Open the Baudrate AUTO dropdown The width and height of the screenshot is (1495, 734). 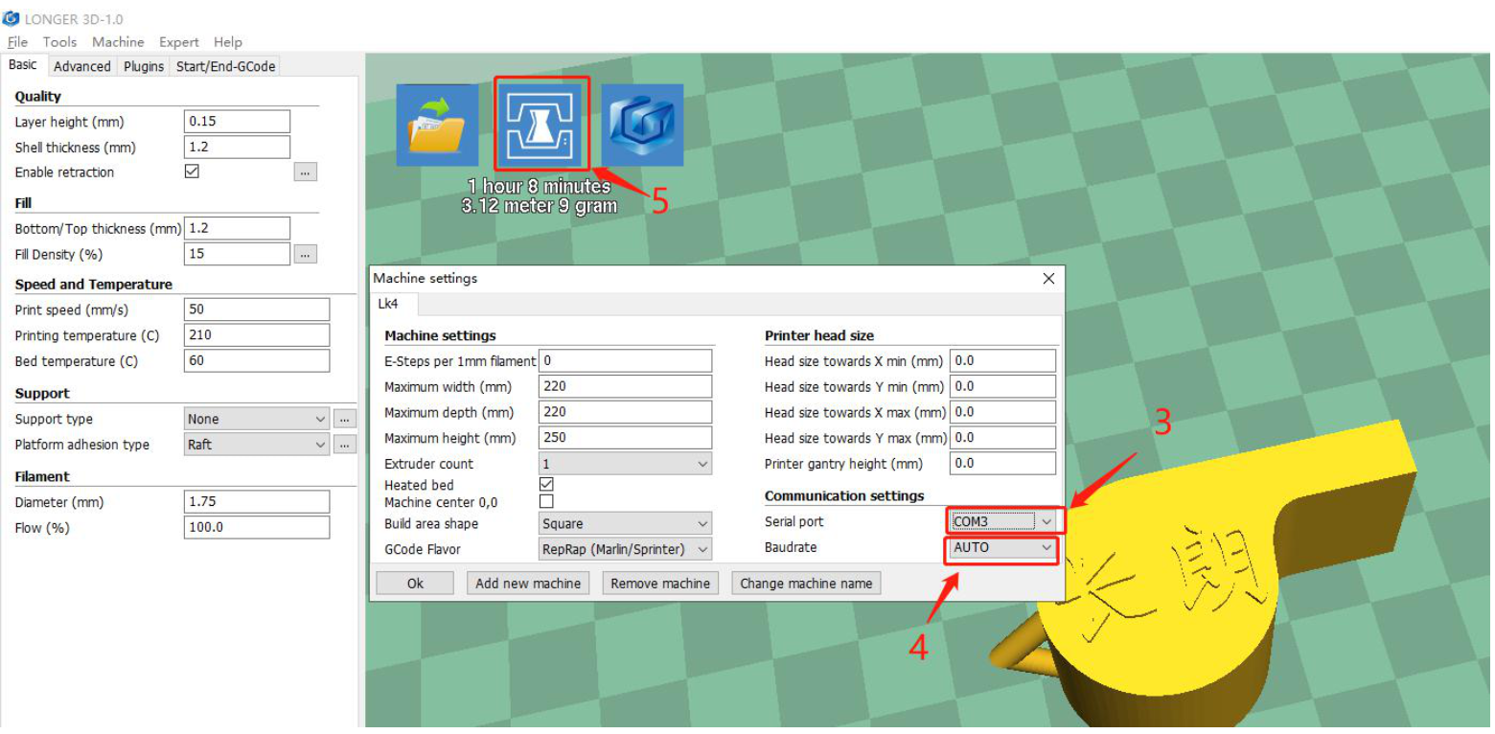point(1002,548)
